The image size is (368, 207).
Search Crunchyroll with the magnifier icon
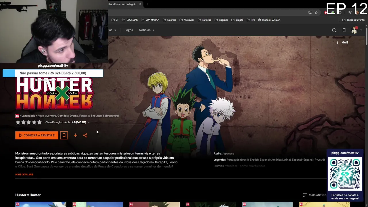(x=334, y=30)
